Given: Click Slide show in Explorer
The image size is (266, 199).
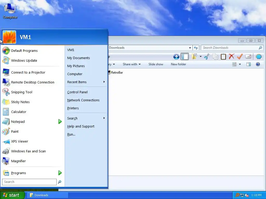Looking at the screenshot, I should point(156,64).
